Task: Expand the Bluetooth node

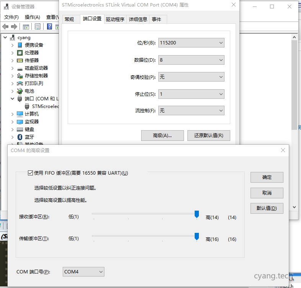Action: click(x=13, y=137)
